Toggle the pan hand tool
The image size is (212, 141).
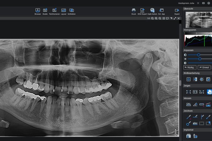[x=209, y=92]
